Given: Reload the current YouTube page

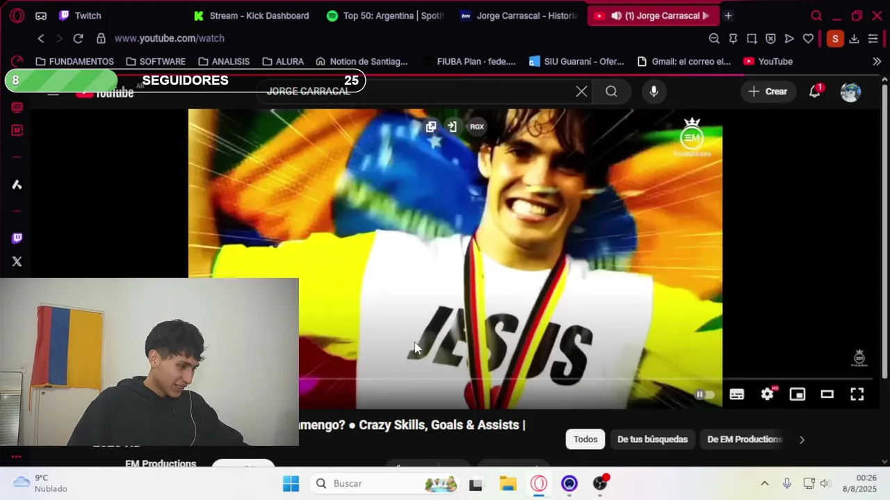Looking at the screenshot, I should (78, 39).
